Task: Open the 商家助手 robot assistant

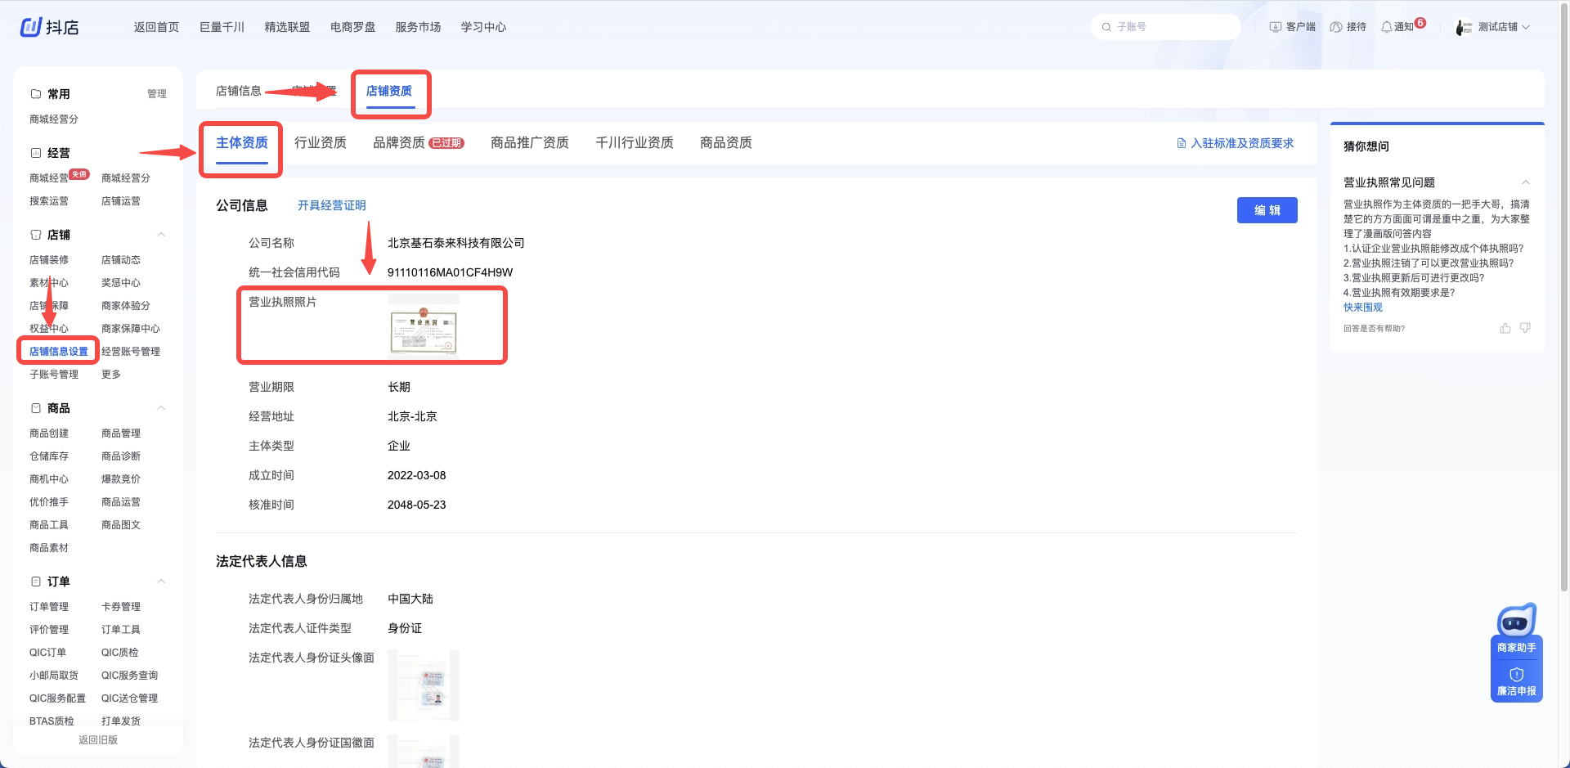Action: click(1516, 623)
